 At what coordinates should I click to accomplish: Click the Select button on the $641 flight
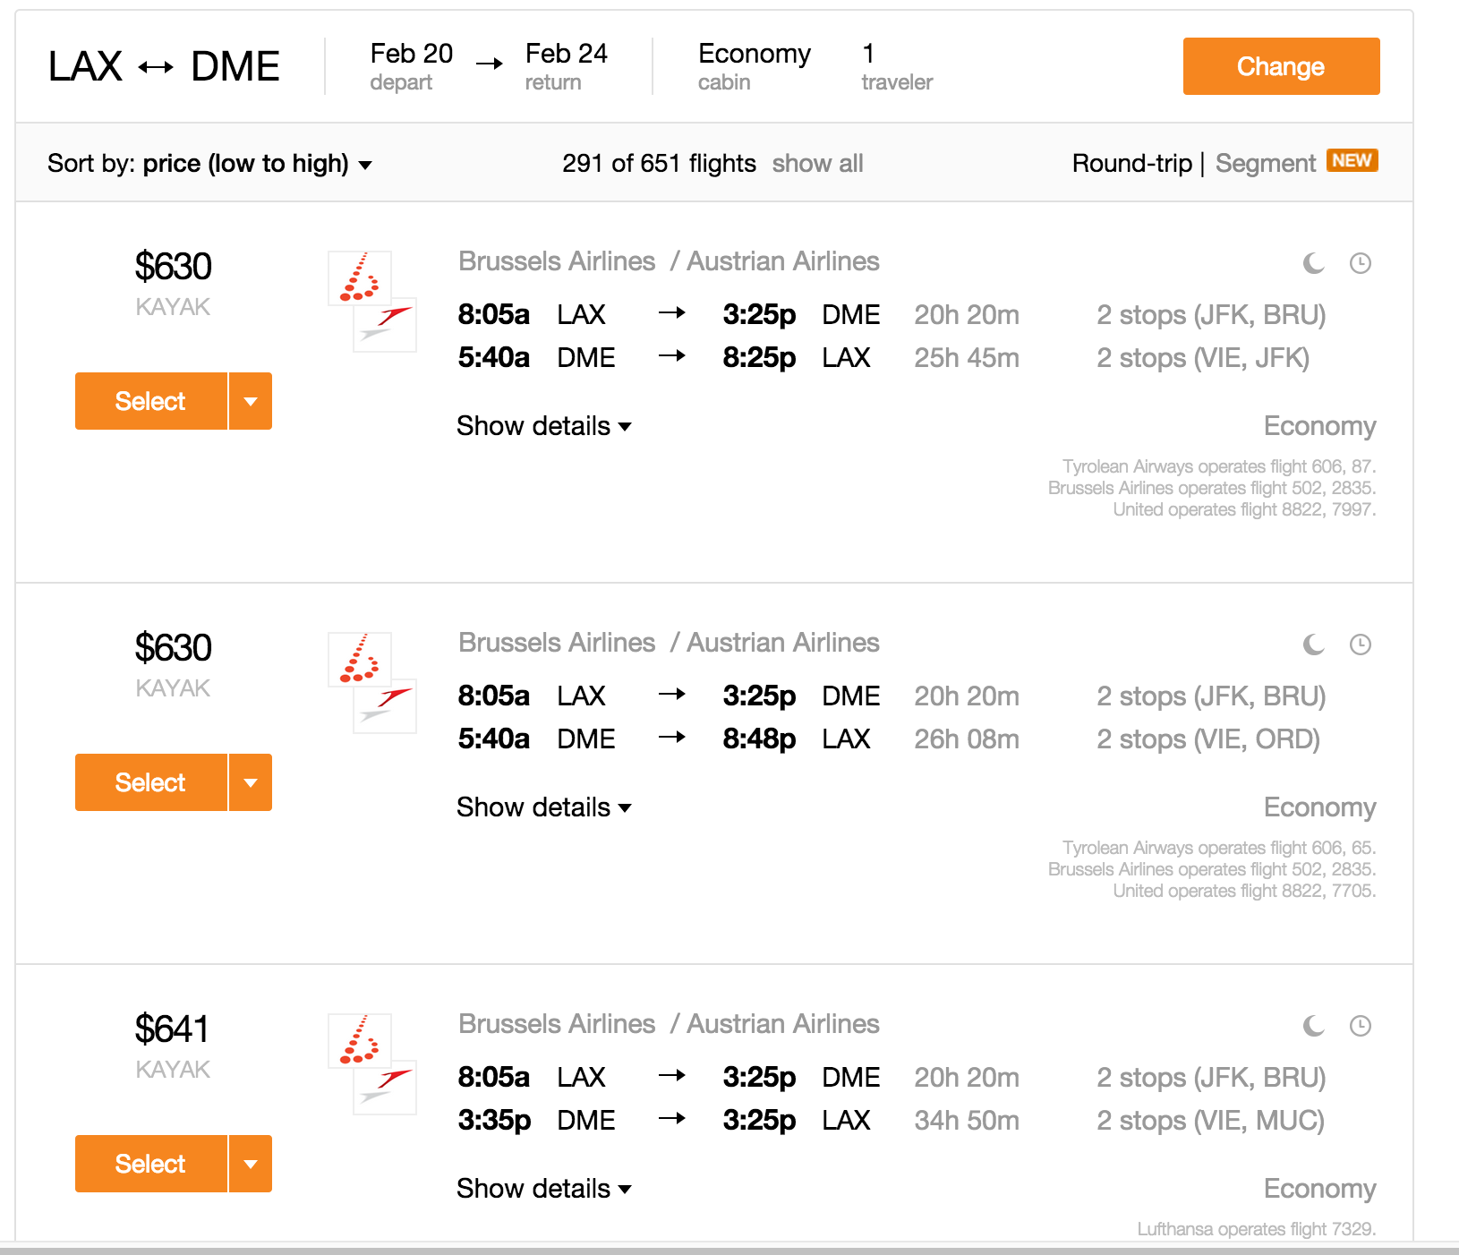click(149, 1164)
